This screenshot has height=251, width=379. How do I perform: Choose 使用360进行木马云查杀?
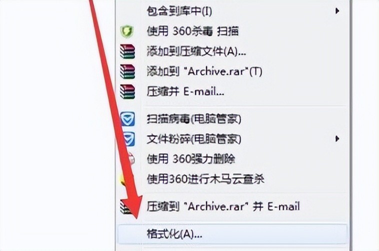click(x=205, y=179)
